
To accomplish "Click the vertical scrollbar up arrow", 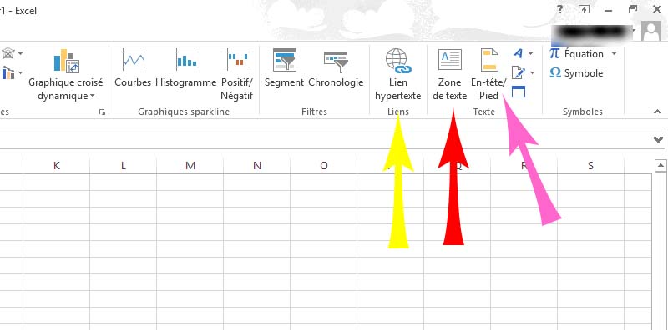I will coord(660,165).
